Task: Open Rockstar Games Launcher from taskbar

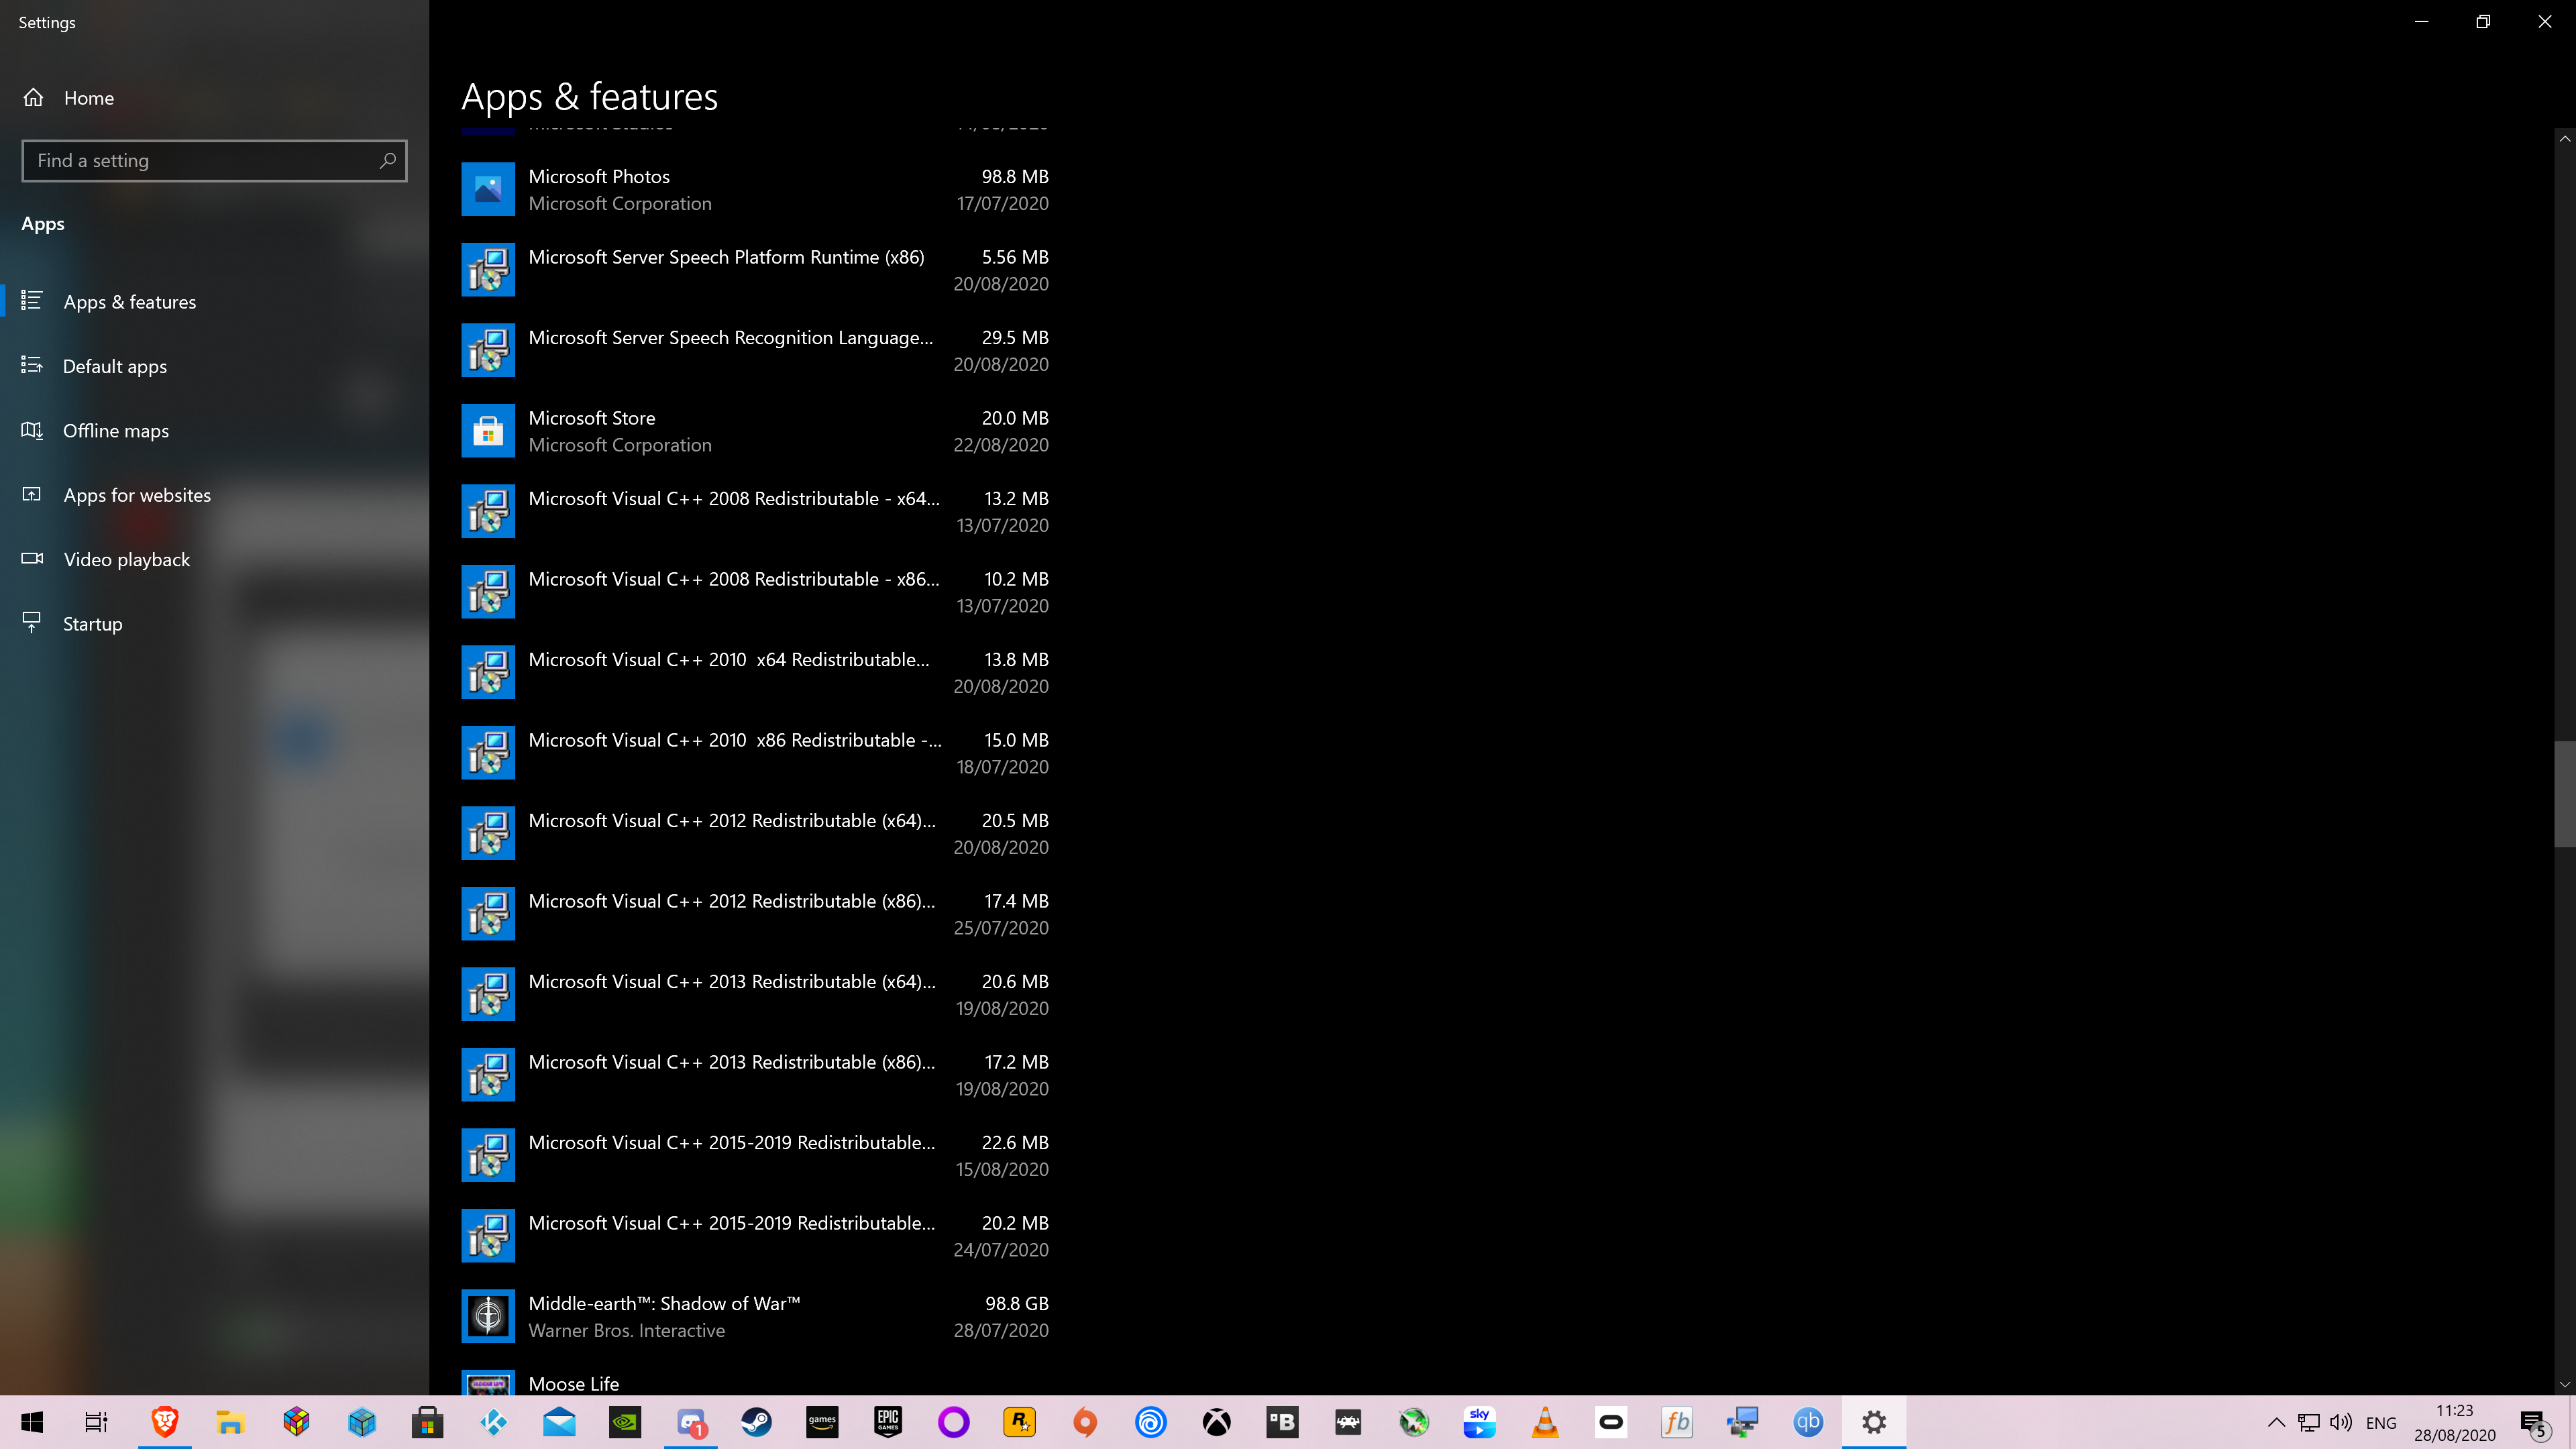Action: coord(1019,1422)
